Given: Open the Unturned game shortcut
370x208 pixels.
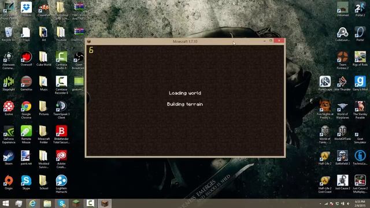Looking at the screenshot, I should click(x=342, y=9).
